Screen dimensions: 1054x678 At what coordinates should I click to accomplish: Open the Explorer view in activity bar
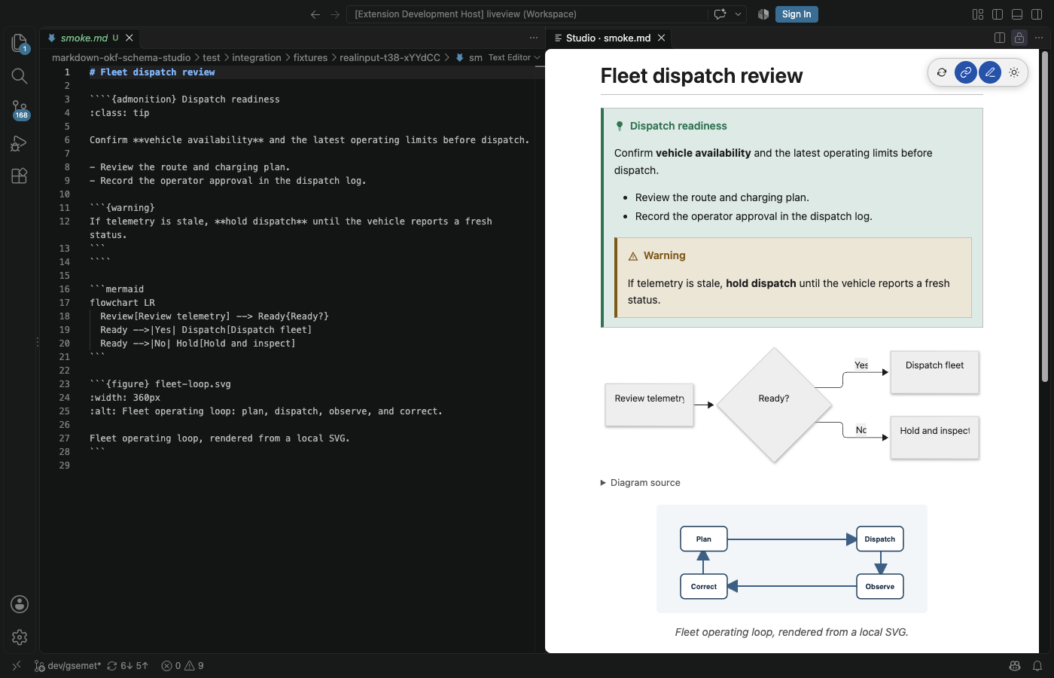[x=20, y=43]
